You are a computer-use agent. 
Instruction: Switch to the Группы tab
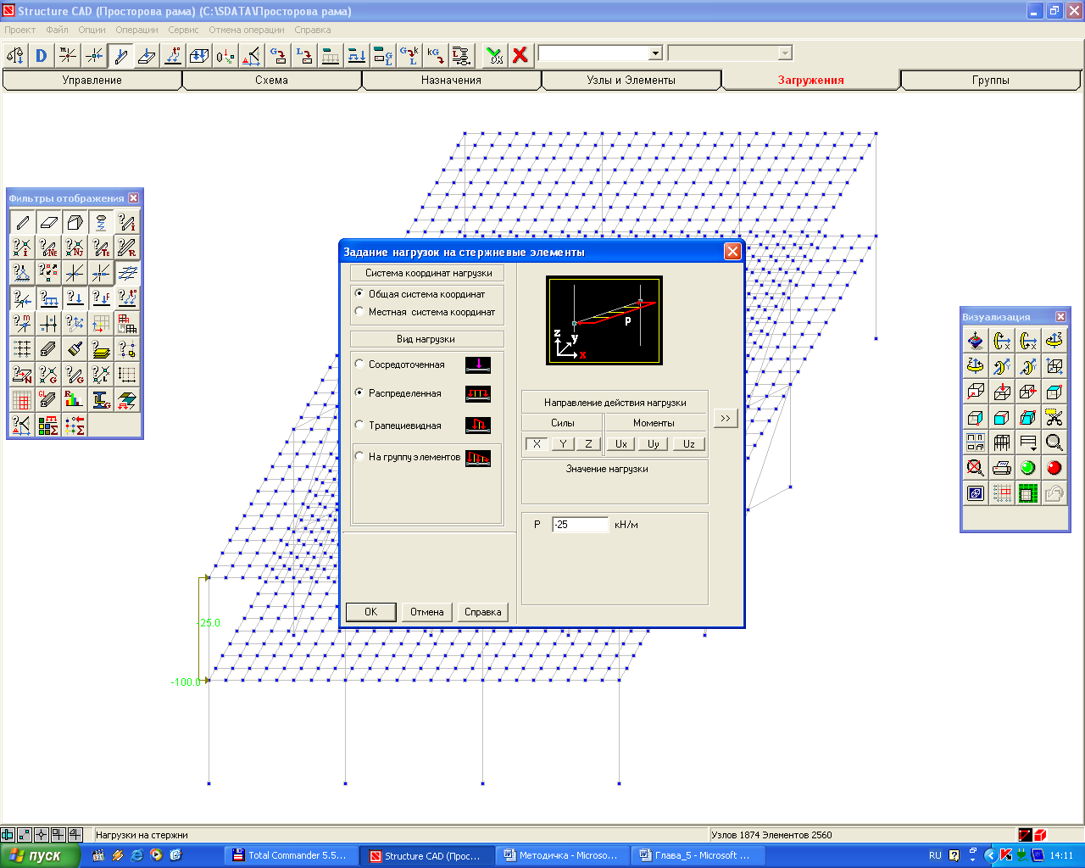991,80
